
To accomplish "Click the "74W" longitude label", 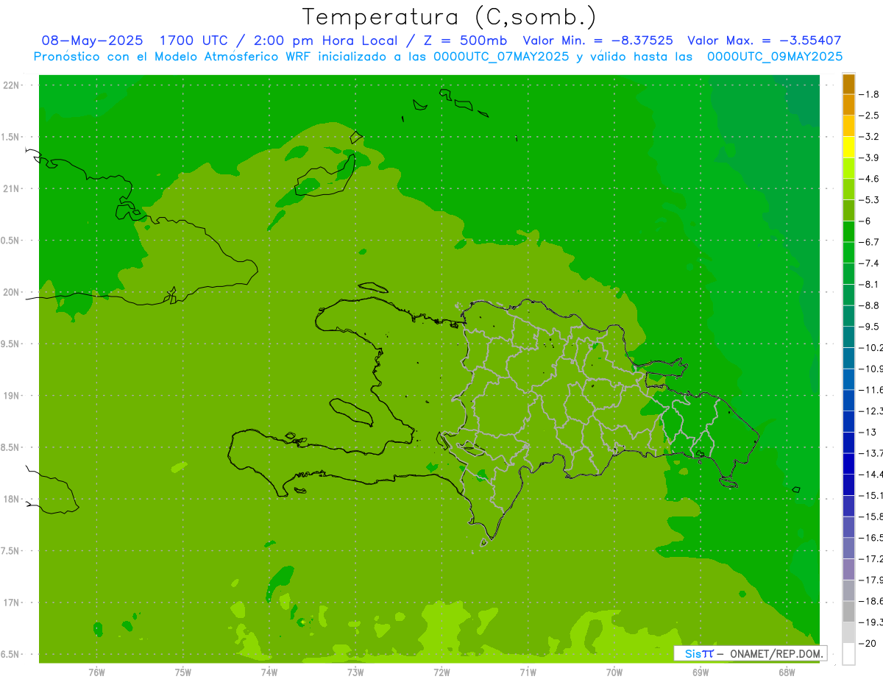I will coord(269,672).
